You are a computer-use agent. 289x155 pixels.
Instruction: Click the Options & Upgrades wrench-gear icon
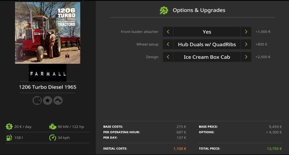tap(164, 11)
